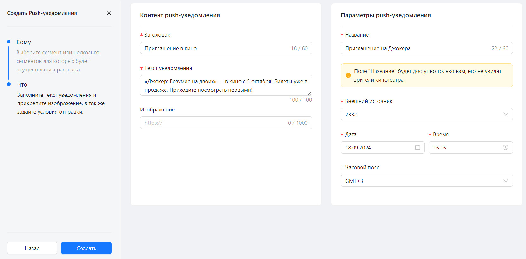Click the Выберите сегмент description text
This screenshot has height=259, width=526.
[58, 61]
